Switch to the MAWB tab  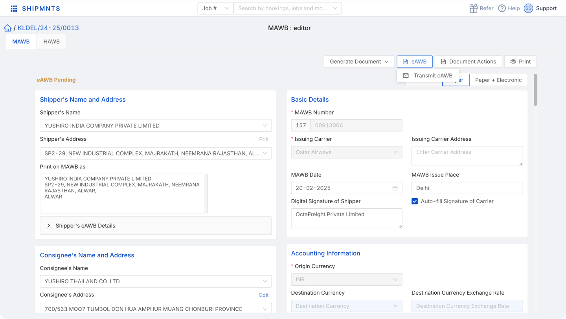click(21, 42)
